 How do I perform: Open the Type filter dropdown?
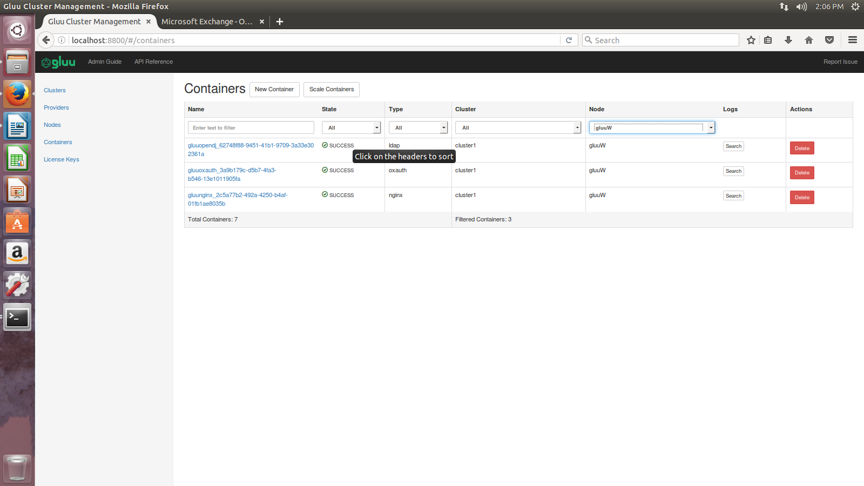(418, 127)
